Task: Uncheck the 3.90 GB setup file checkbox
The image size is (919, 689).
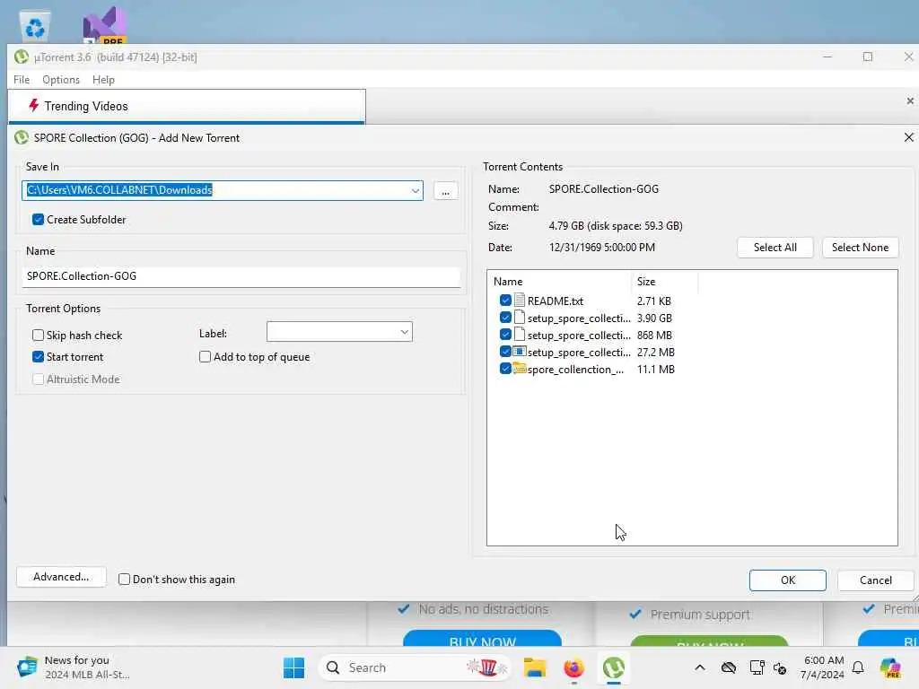Action: tap(505, 318)
